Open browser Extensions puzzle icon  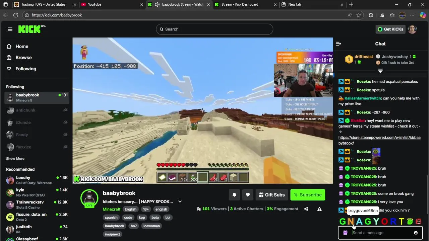click(x=371, y=15)
